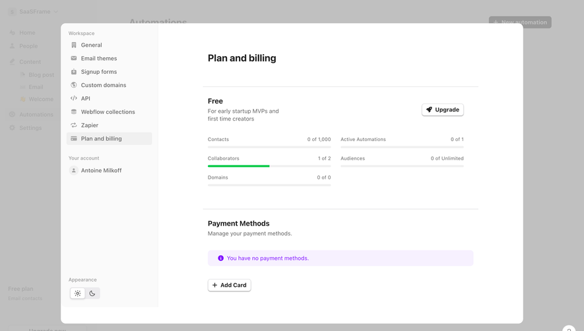Click the Custom domains globe icon
The width and height of the screenshot is (584, 331).
74,85
